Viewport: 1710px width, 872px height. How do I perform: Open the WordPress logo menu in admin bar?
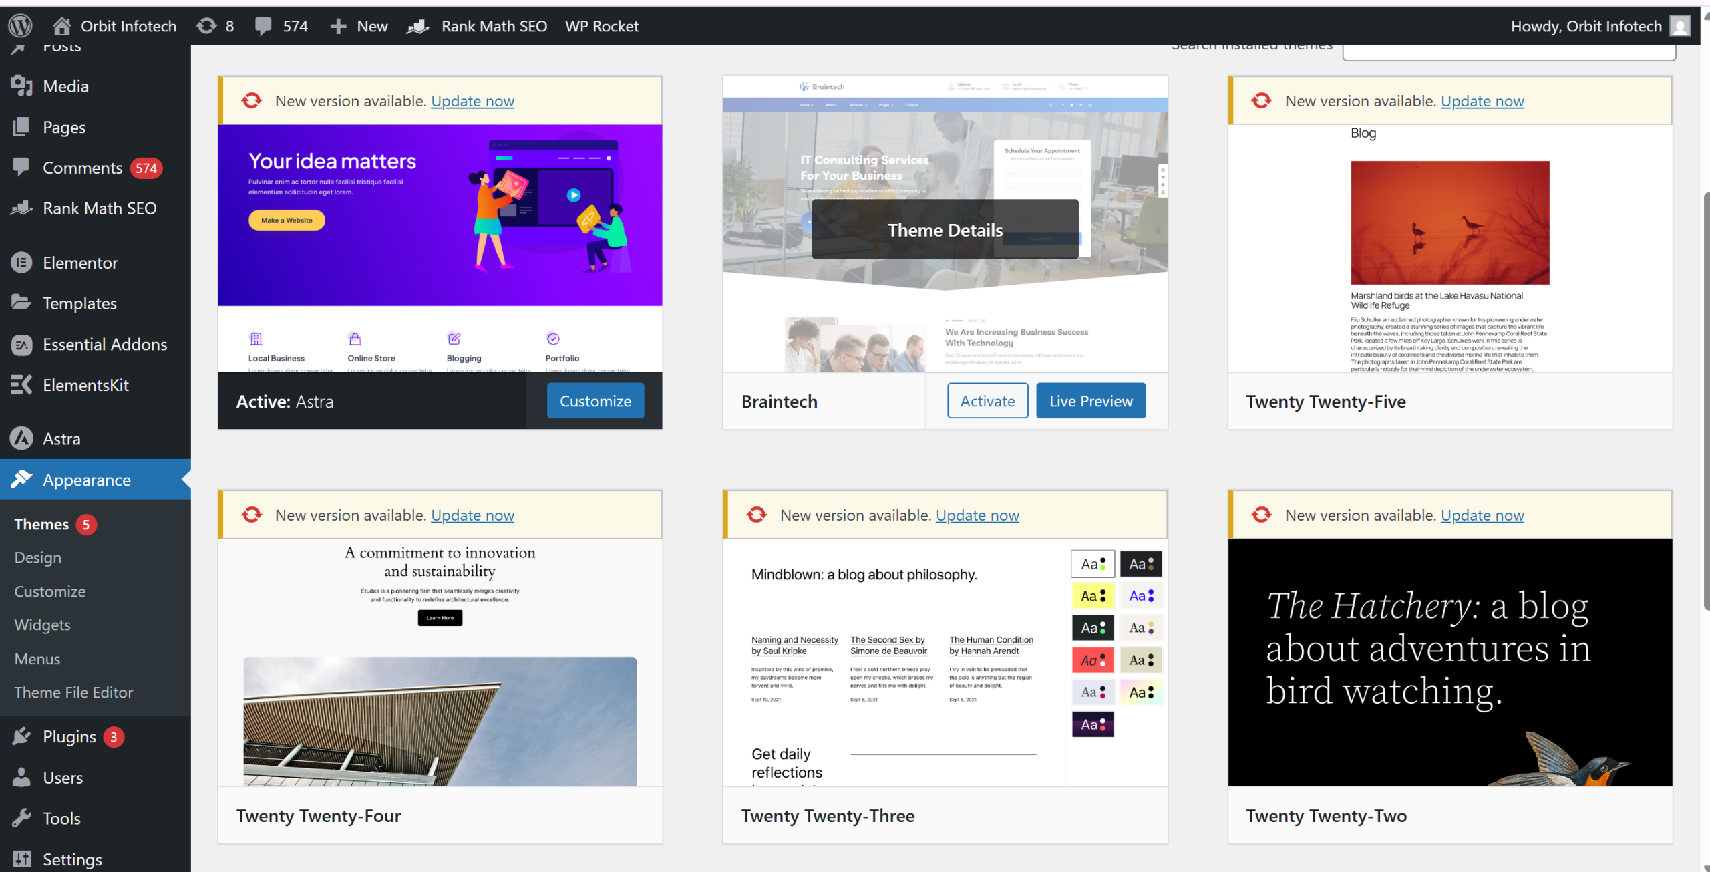coord(19,25)
